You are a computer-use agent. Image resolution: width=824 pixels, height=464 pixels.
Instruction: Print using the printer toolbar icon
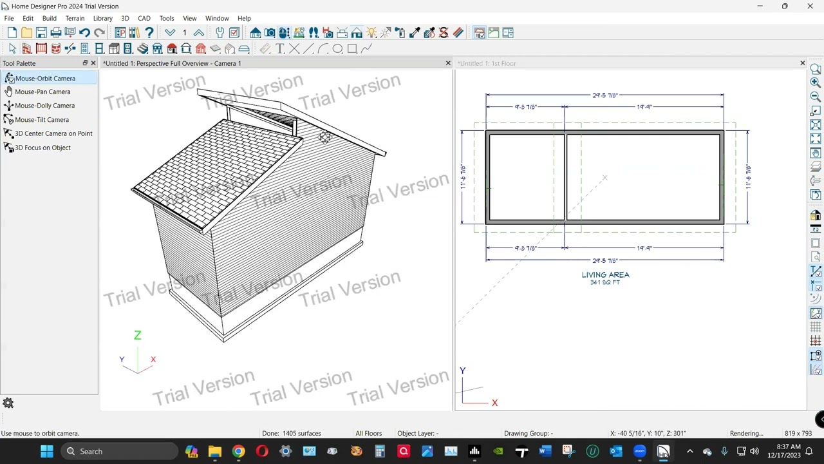56,33
